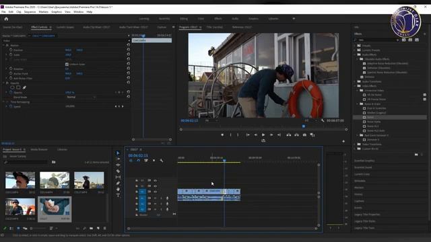This screenshot has width=431, height=242.
Task: Toggle the Uniform Scale checkbox
Action: pos(67,65)
